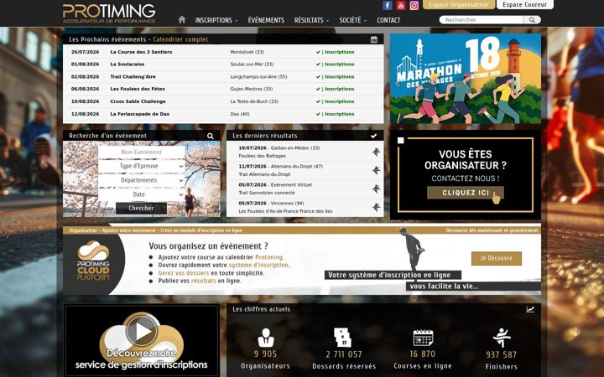
Task: Play the inscription service video
Action: coord(142,330)
